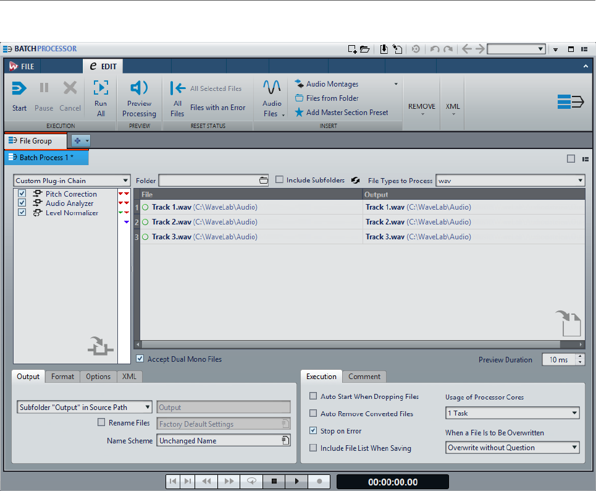Disable Stop on Error
This screenshot has width=596, height=491.
click(x=313, y=430)
